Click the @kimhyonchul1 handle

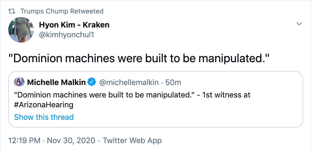point(66,35)
